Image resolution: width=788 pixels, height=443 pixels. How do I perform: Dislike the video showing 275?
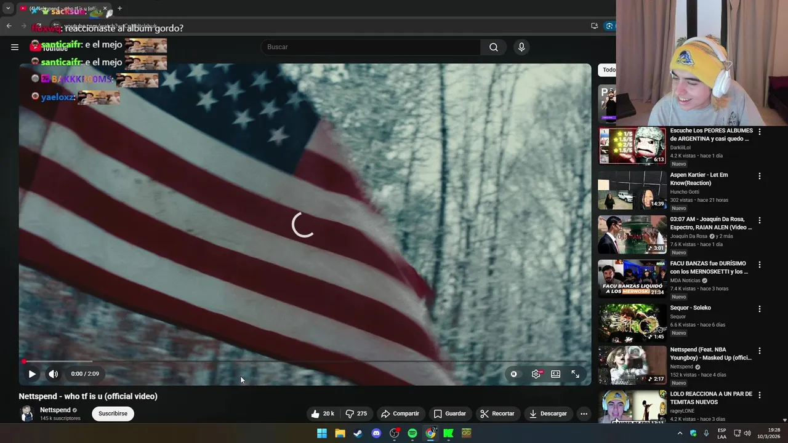(356, 413)
